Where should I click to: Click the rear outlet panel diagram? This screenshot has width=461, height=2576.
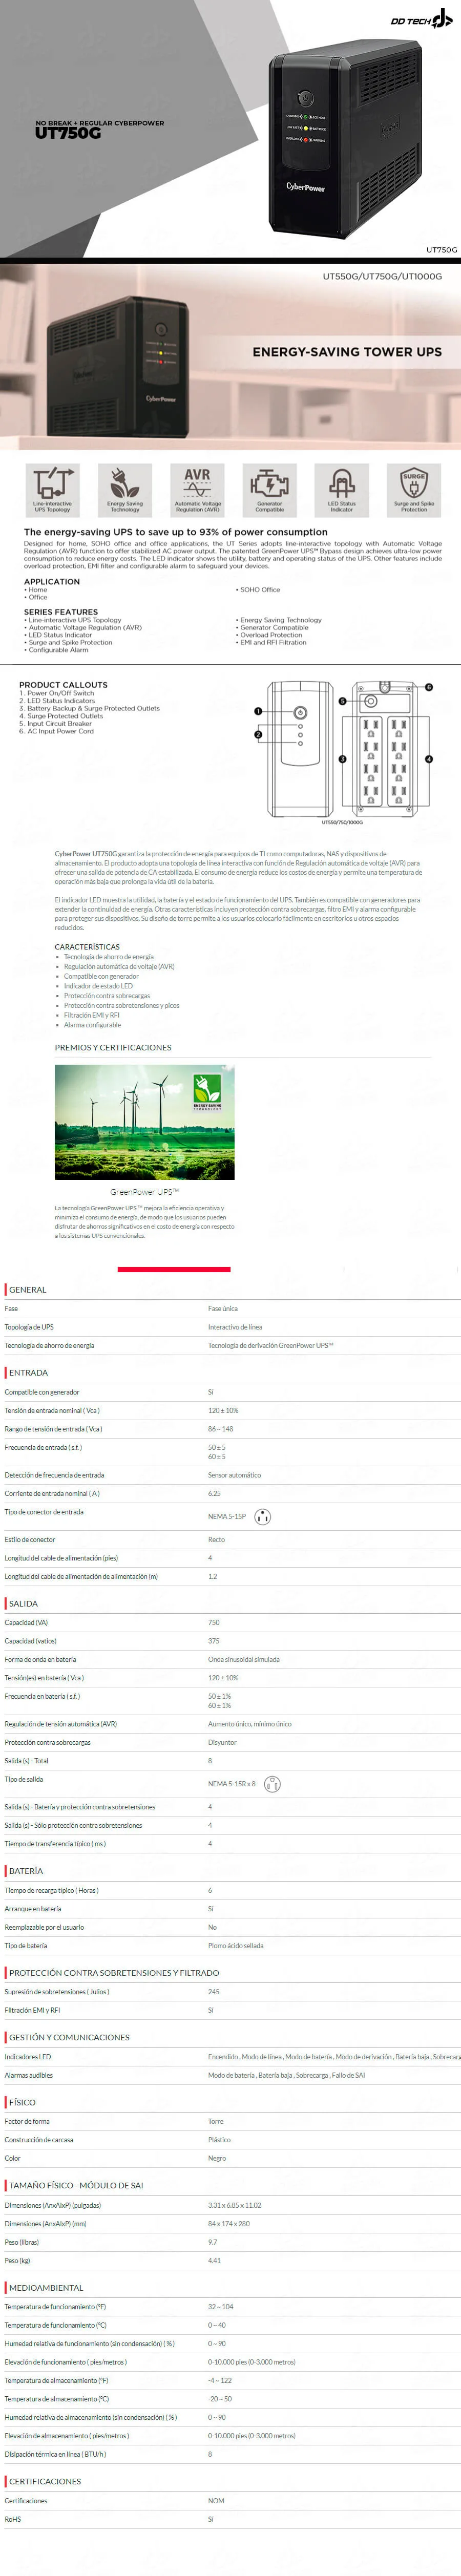click(384, 749)
